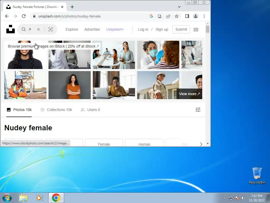Show hidden tray icons arrow
Viewport: 270px width, 203px height.
pyautogui.click(x=224, y=198)
